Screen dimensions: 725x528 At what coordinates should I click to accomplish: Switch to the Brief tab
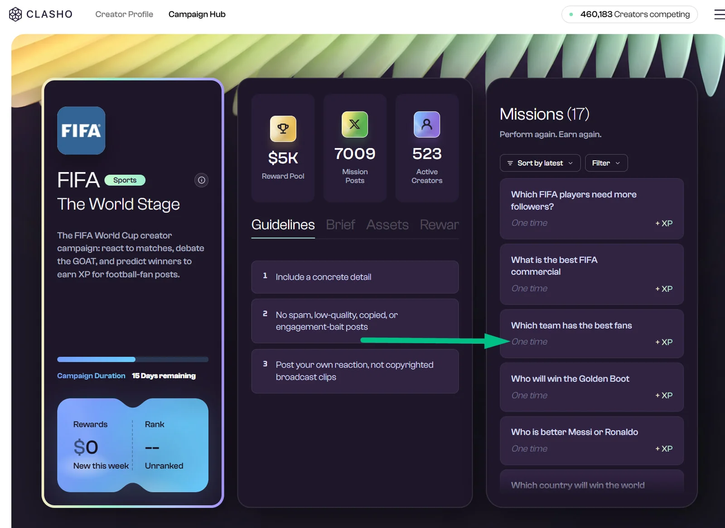tap(340, 225)
